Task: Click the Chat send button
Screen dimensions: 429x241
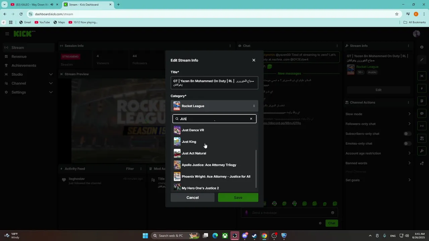Action: (331, 223)
